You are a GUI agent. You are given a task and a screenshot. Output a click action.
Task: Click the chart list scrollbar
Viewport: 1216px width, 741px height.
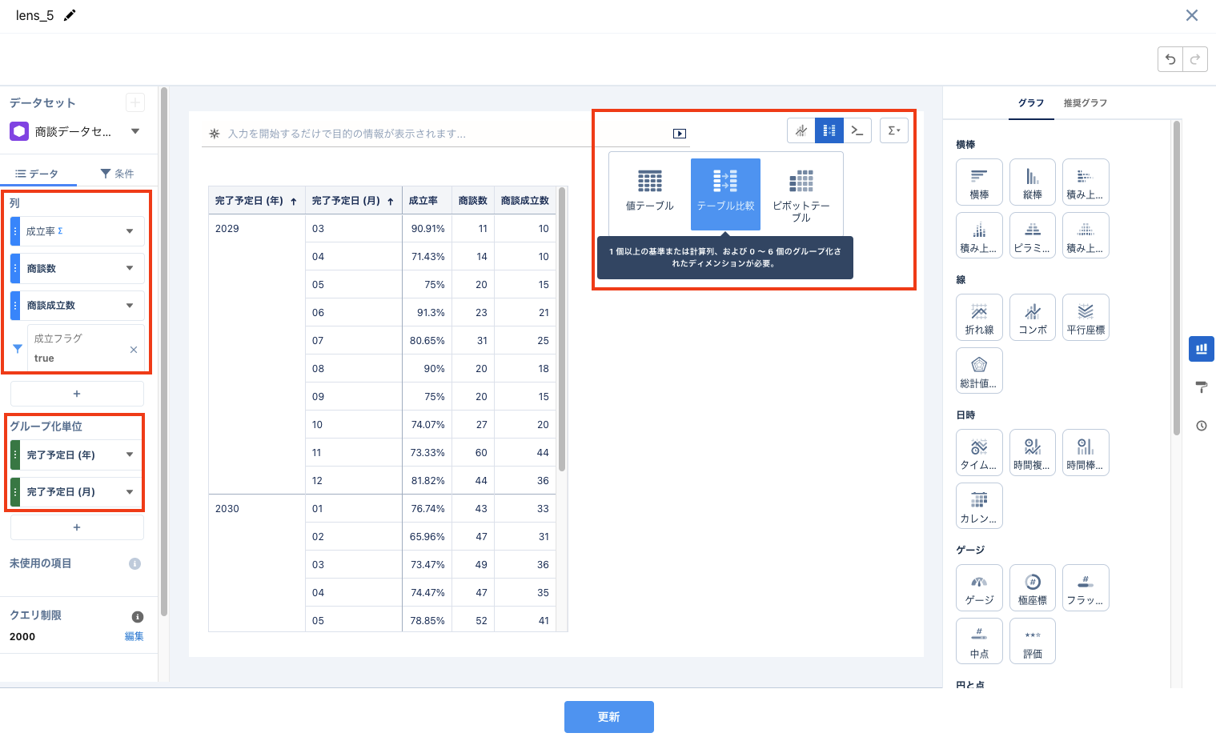1177,277
